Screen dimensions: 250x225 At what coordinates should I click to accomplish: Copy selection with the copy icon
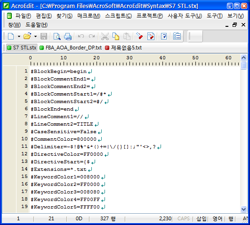pos(116,36)
